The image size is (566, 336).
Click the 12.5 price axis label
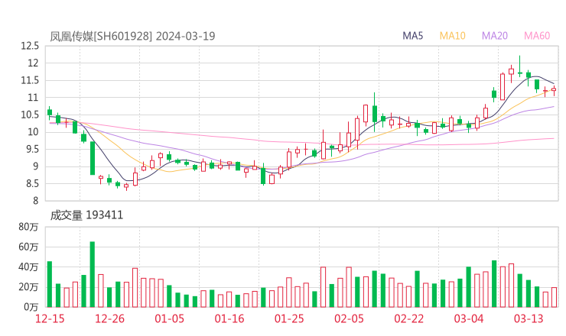pos(30,46)
